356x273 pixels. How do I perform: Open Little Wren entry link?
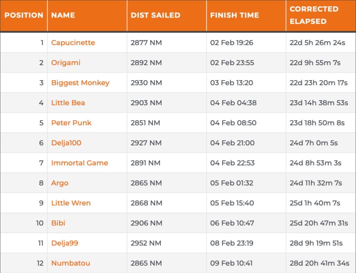coord(71,203)
